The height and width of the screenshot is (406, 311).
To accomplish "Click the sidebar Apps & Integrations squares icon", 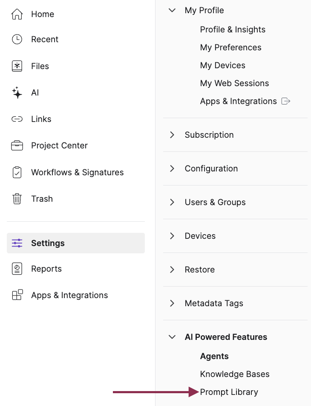I will pyautogui.click(x=17, y=295).
